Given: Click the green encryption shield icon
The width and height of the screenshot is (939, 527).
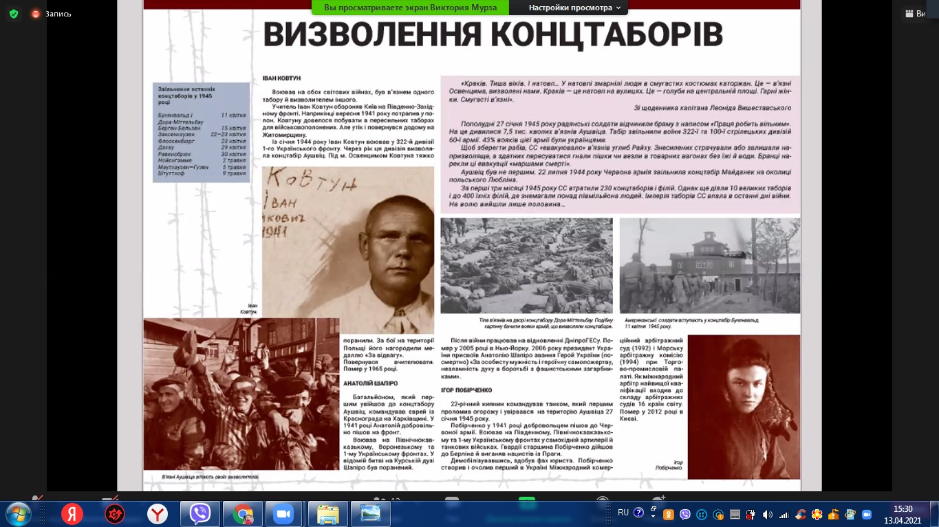Looking at the screenshot, I should pos(14,14).
